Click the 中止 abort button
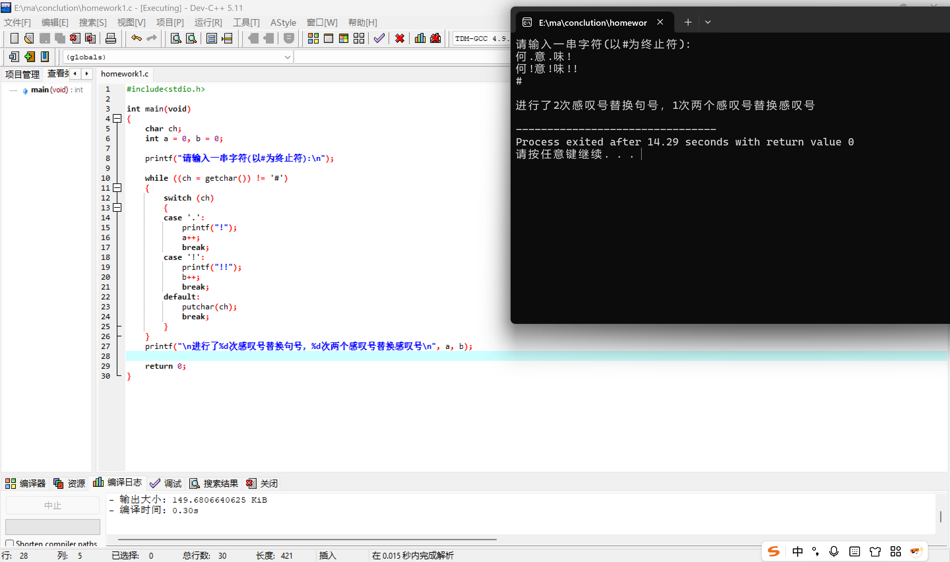The height and width of the screenshot is (562, 950). pos(53,505)
